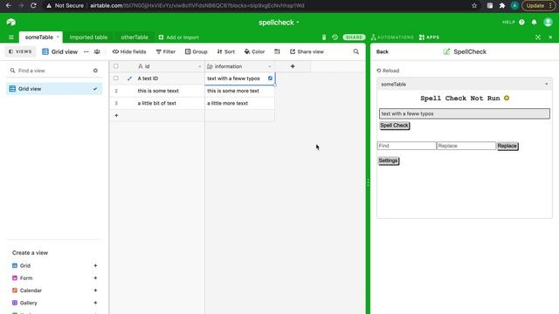Click the Update button in Chrome

click(x=538, y=6)
